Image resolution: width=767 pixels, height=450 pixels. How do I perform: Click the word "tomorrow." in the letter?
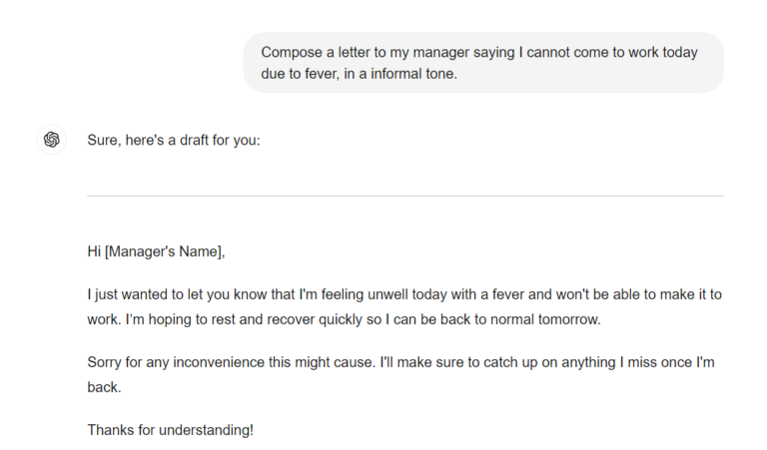(x=569, y=319)
